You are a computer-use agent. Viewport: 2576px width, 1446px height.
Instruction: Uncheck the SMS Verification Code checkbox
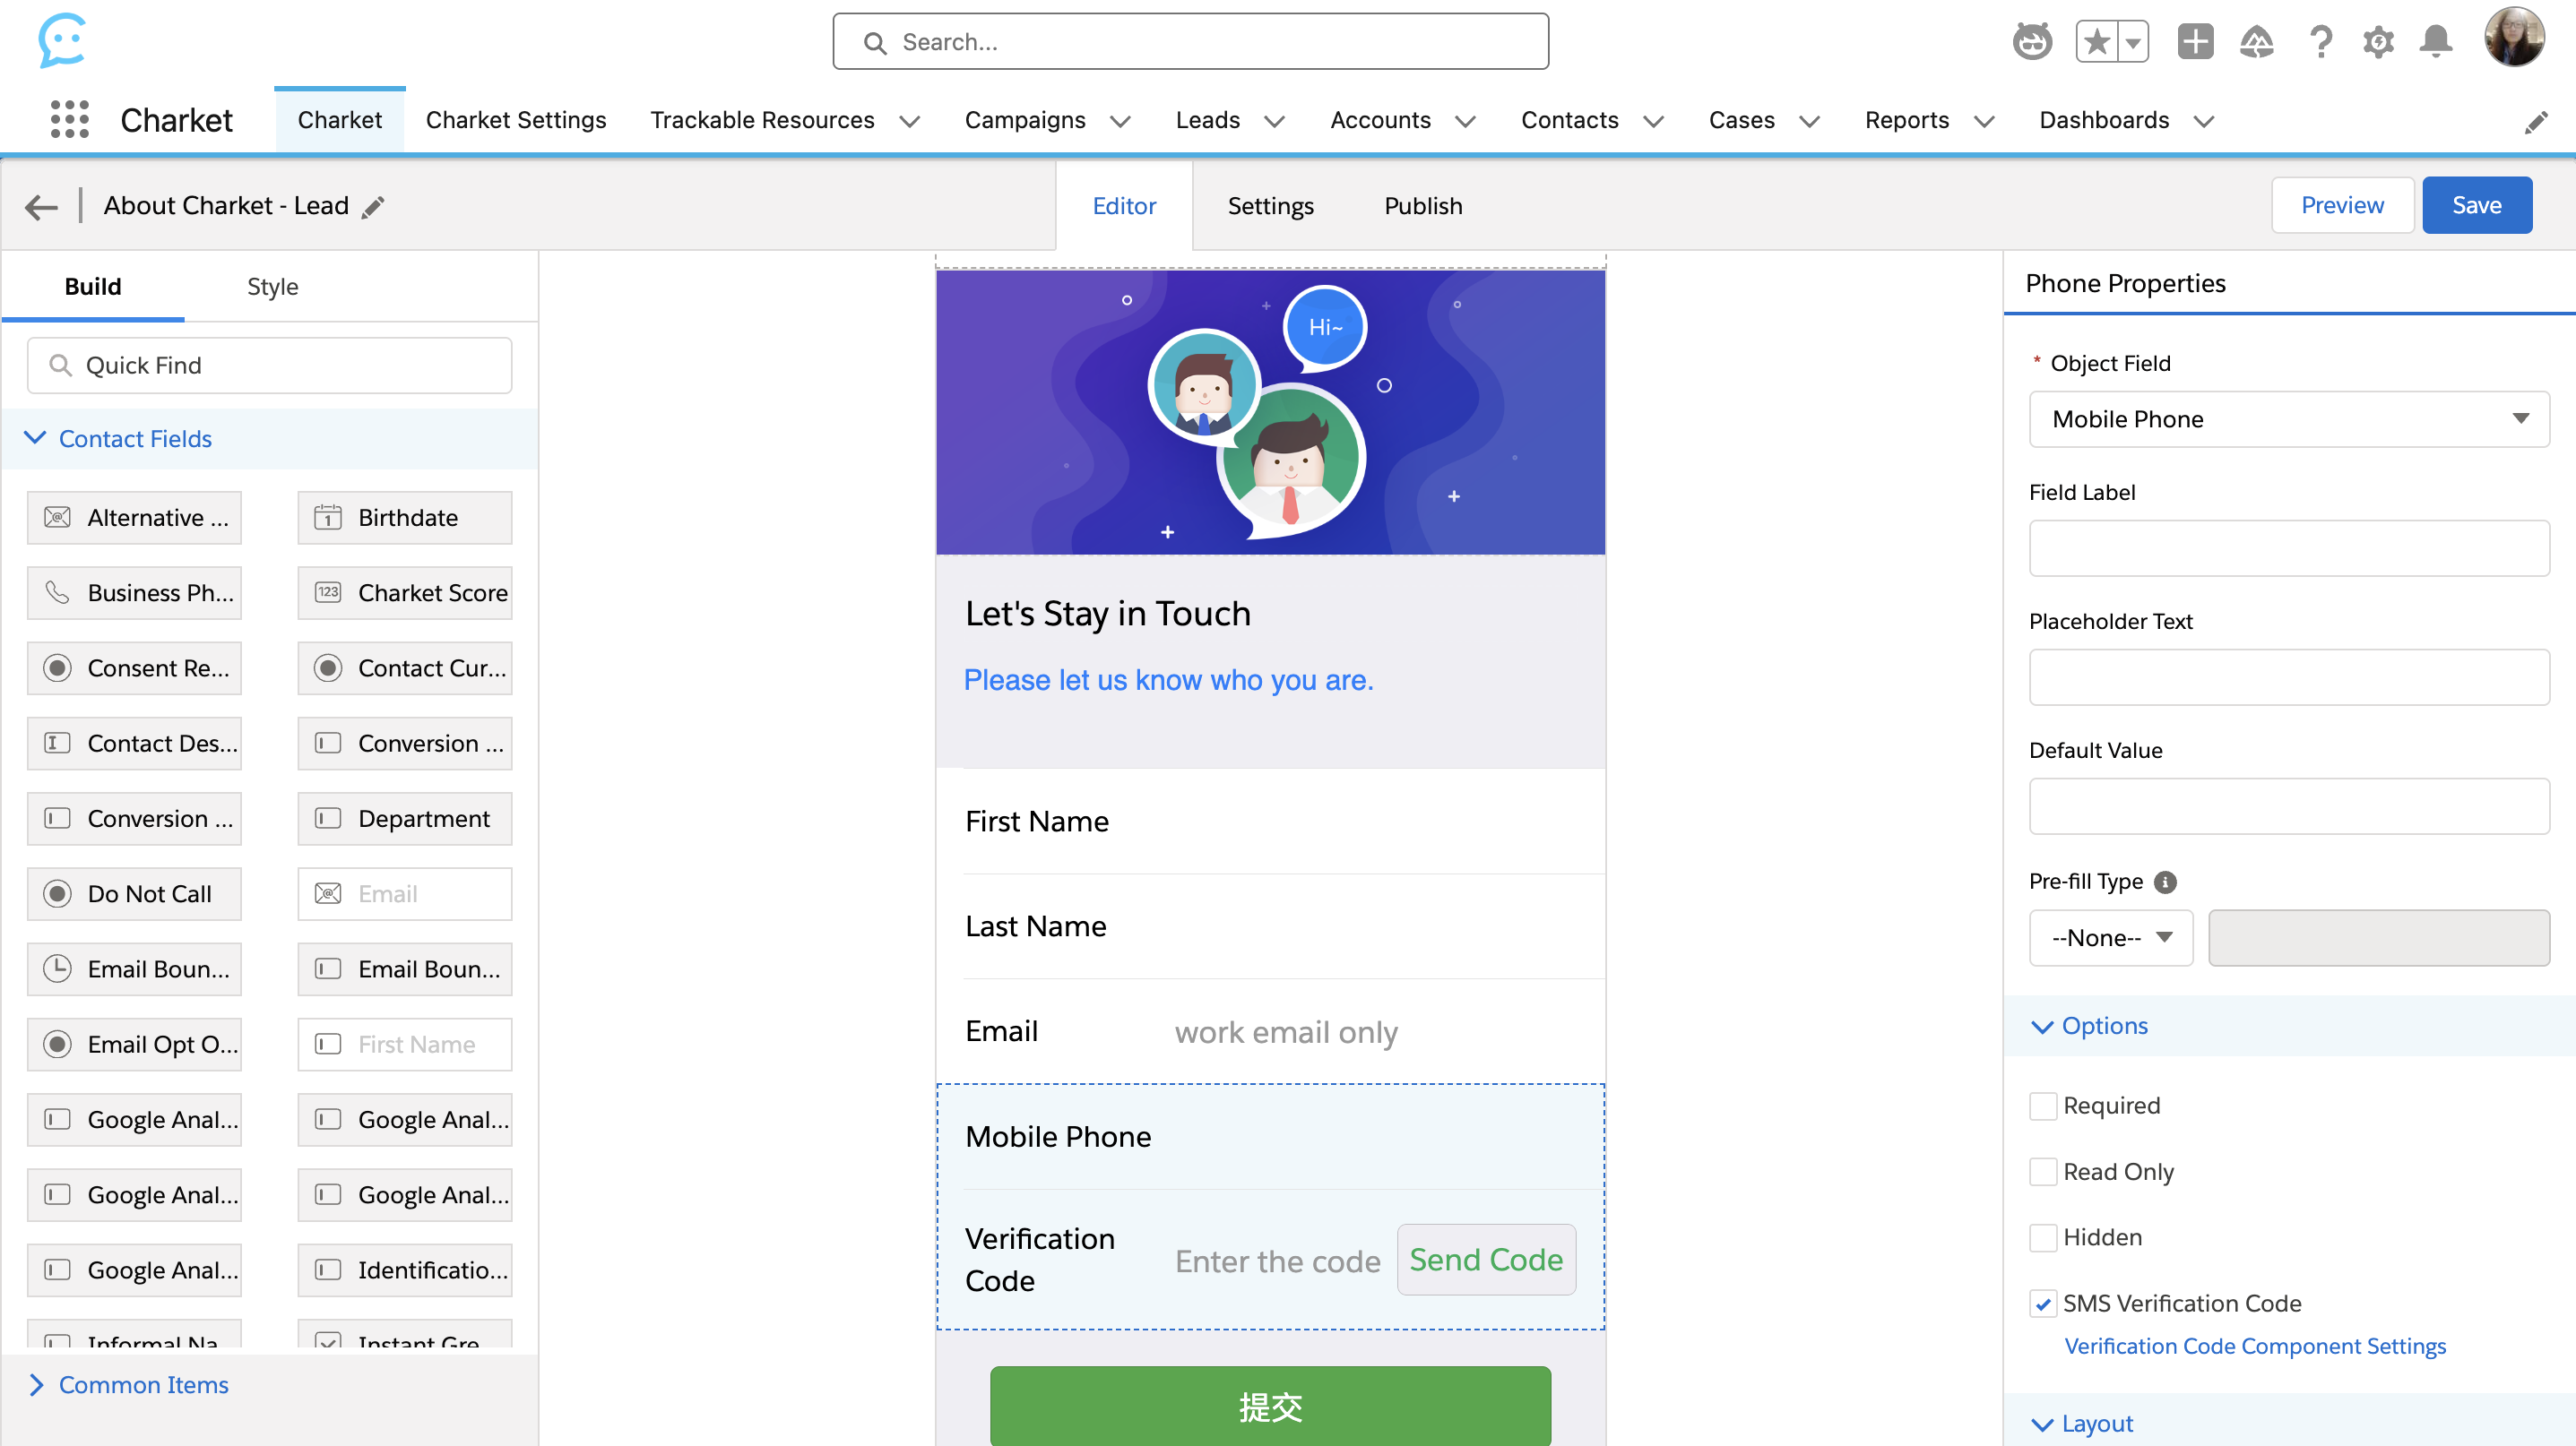click(x=2043, y=1303)
